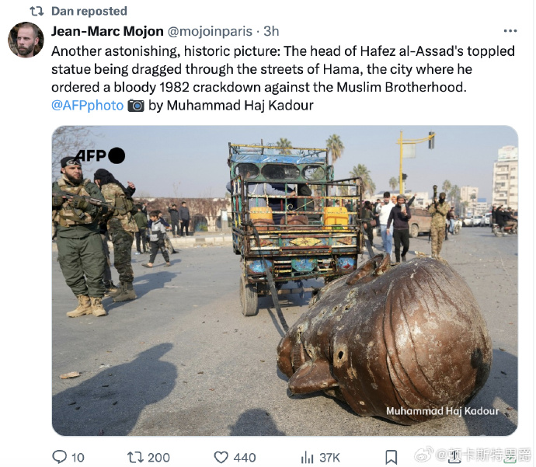Open the Dan reposted label
The image size is (536, 467).
(89, 12)
